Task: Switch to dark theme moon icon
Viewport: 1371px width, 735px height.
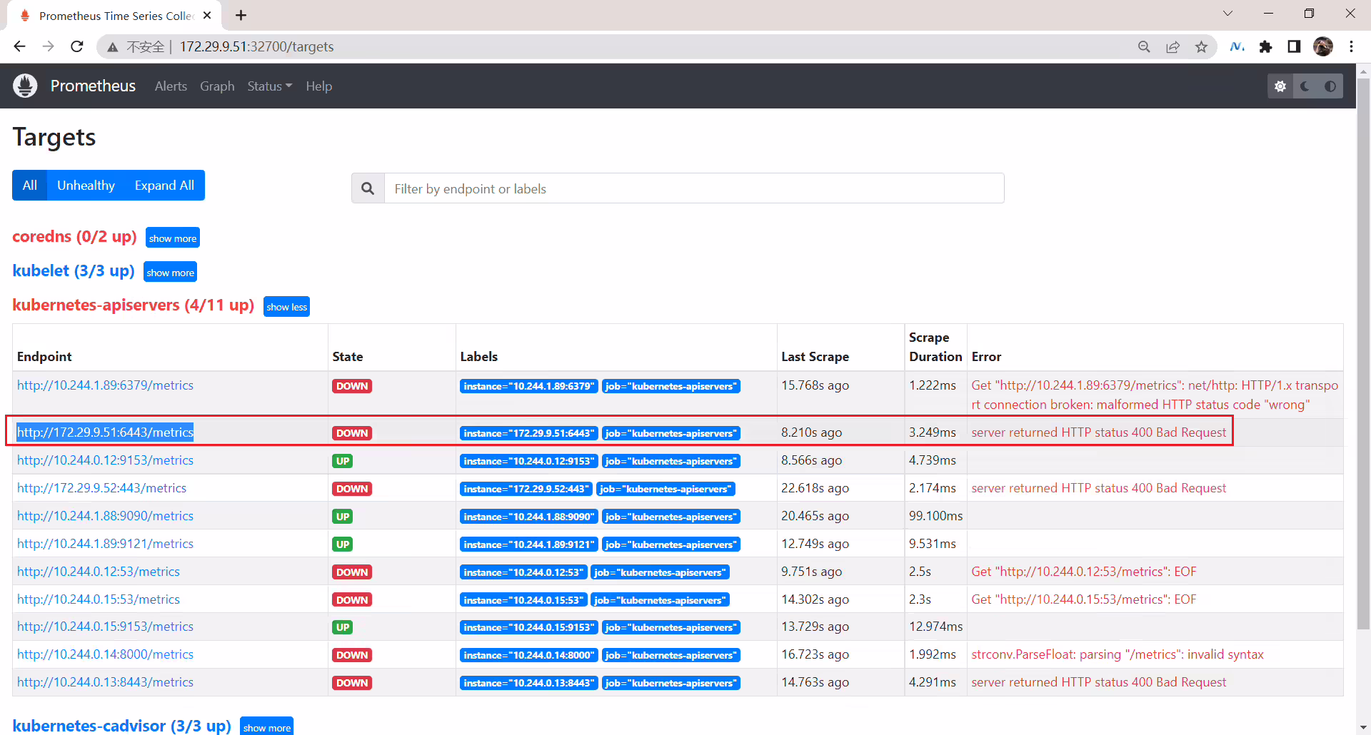Action: tap(1305, 86)
